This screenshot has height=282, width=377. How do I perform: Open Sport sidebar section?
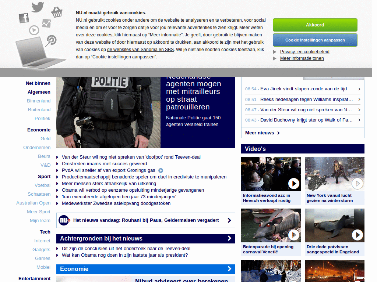click(x=44, y=177)
